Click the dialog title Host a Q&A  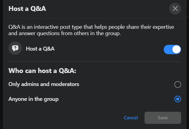pyautogui.click(x=27, y=8)
